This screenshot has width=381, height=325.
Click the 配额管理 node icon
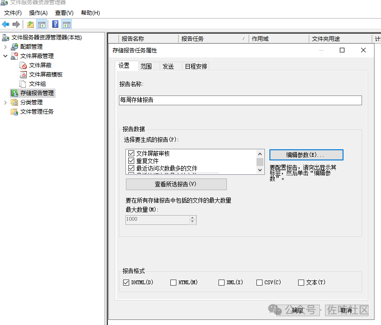tap(14, 47)
